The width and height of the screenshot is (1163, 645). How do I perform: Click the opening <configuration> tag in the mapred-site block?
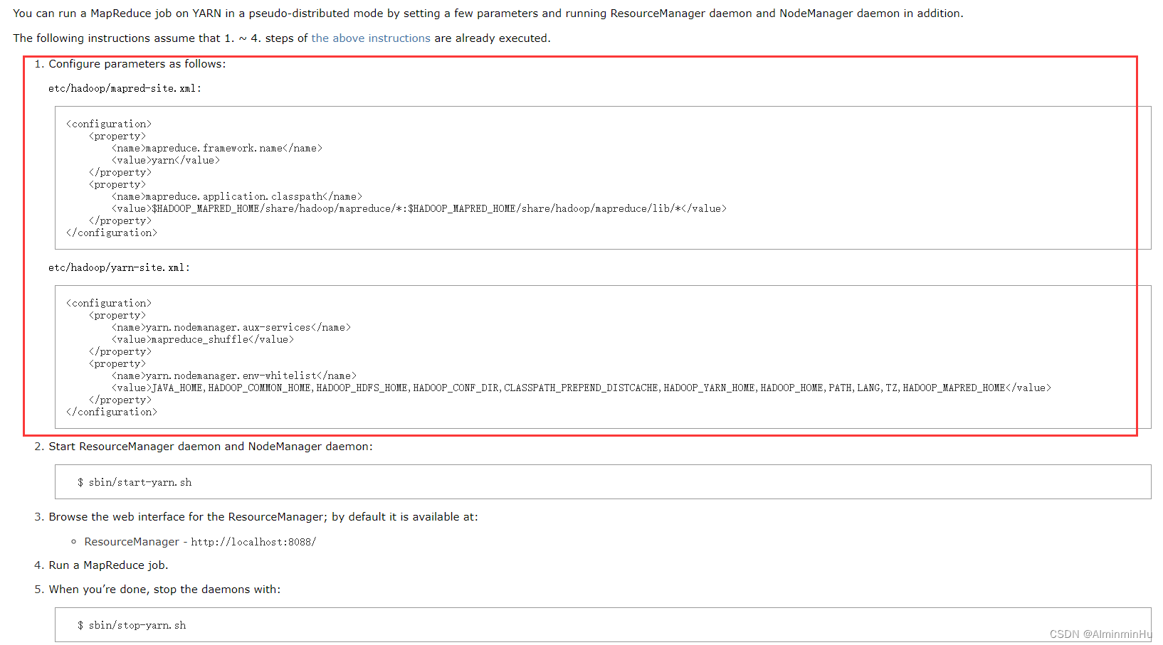click(x=109, y=124)
